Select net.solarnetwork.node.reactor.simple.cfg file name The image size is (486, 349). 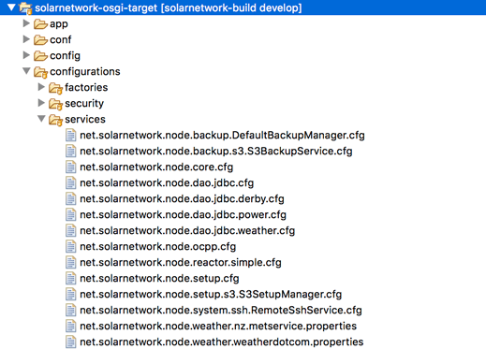[x=181, y=263]
